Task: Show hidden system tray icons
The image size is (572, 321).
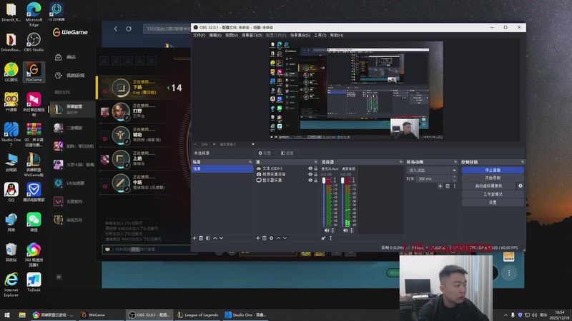Action: (x=506, y=315)
